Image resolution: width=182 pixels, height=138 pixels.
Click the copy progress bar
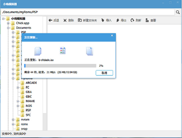click(60, 66)
